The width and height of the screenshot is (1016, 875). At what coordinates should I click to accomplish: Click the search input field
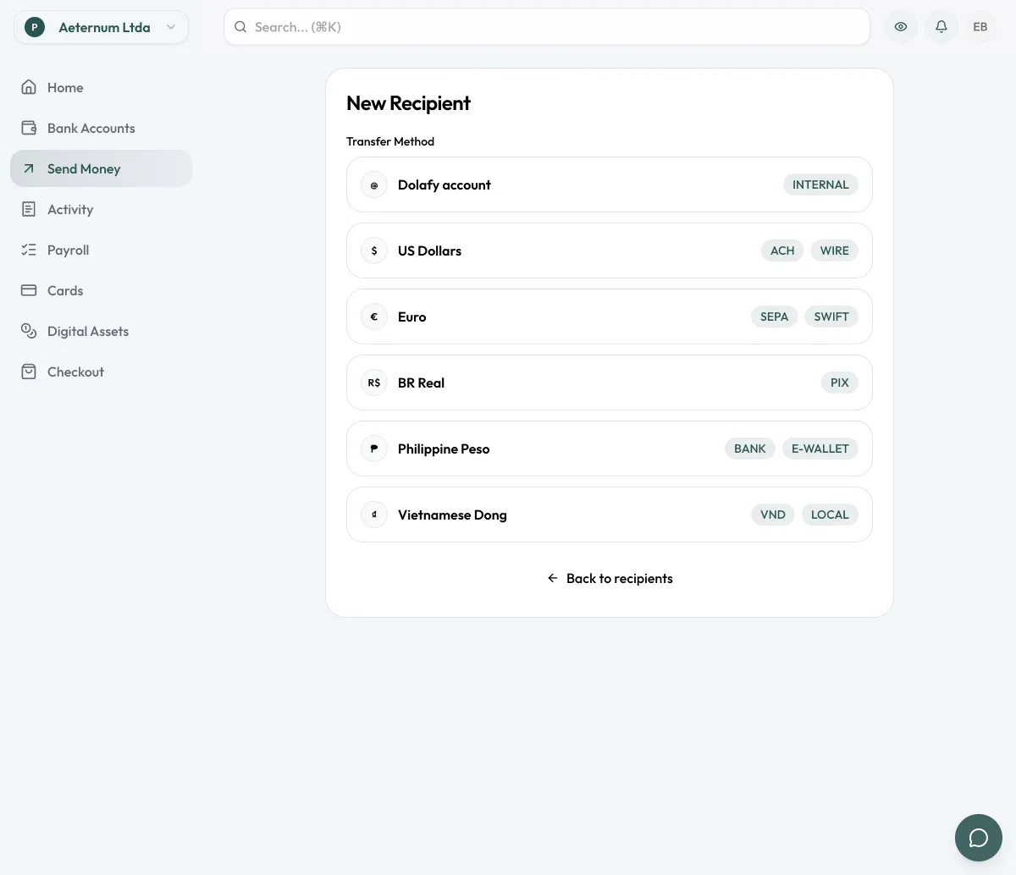coord(547,27)
